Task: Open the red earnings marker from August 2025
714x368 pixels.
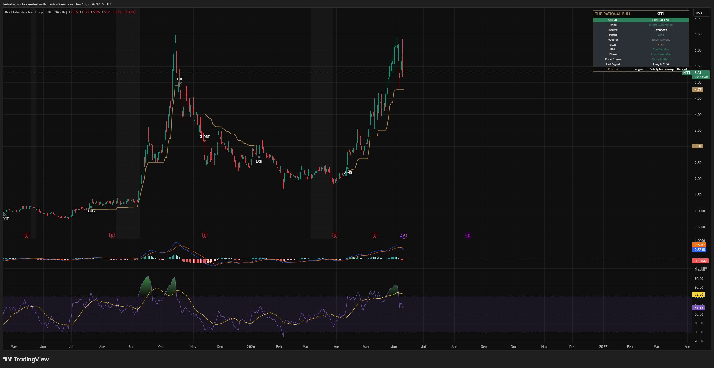Action: coord(112,235)
